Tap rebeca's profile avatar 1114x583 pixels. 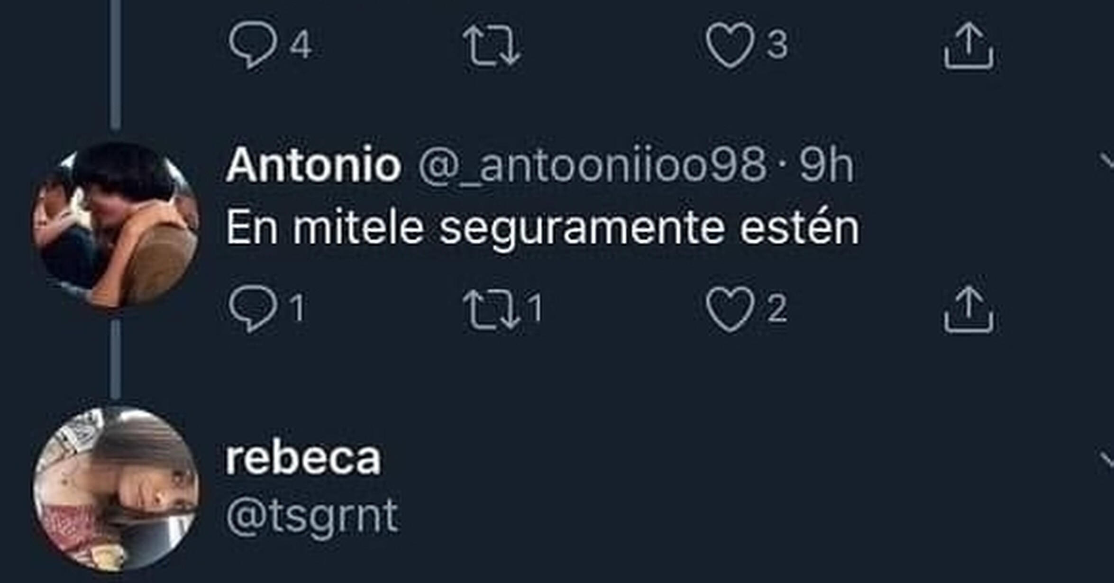point(115,489)
